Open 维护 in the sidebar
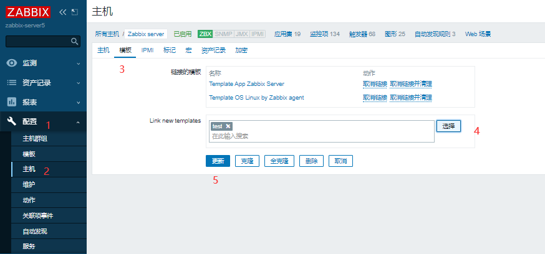545x254 pixels. [29, 185]
